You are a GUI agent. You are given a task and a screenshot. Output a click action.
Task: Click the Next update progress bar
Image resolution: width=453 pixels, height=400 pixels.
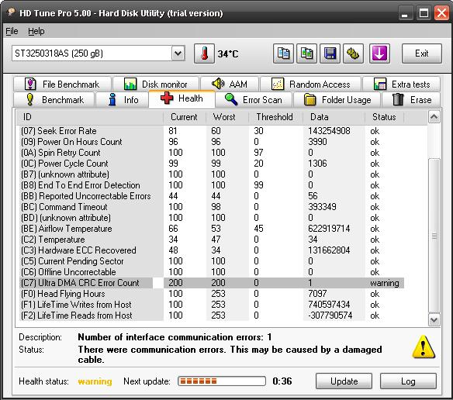point(222,381)
